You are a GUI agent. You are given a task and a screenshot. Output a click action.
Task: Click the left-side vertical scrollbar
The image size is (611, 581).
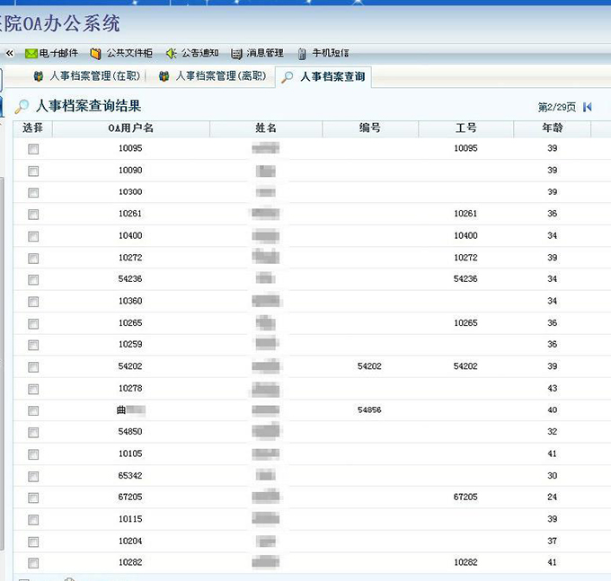(2, 362)
